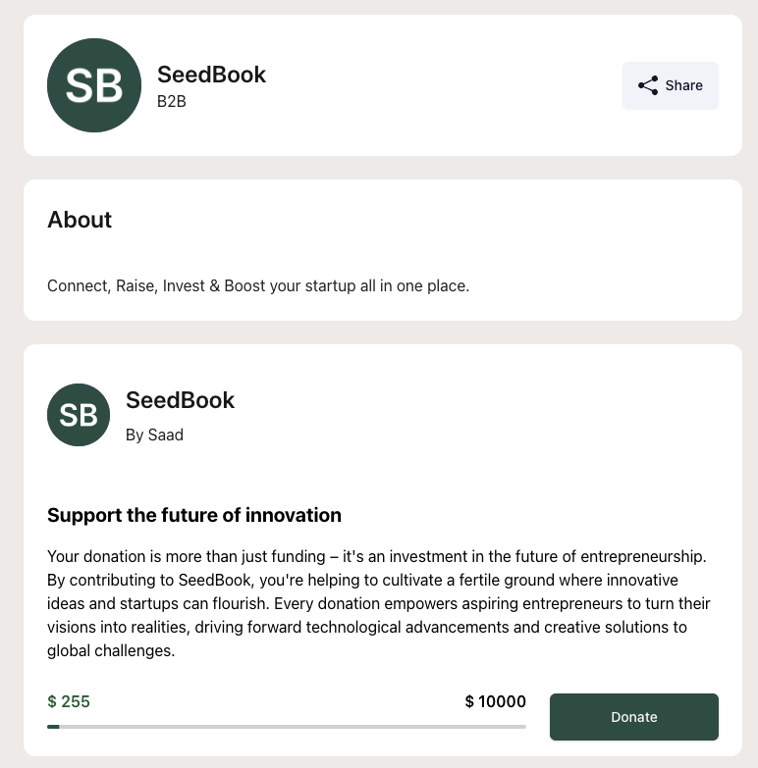Screen dimensions: 758x768
Task: Click the green filled part of the progress bar
Action: pyautogui.click(x=53, y=727)
